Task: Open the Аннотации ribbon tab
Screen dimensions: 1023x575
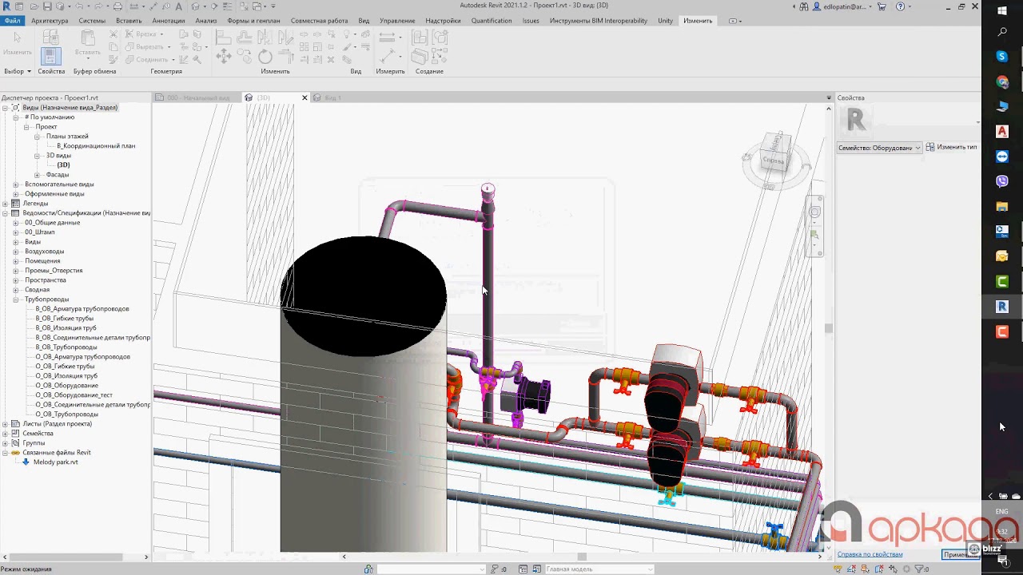Action: pos(169,21)
